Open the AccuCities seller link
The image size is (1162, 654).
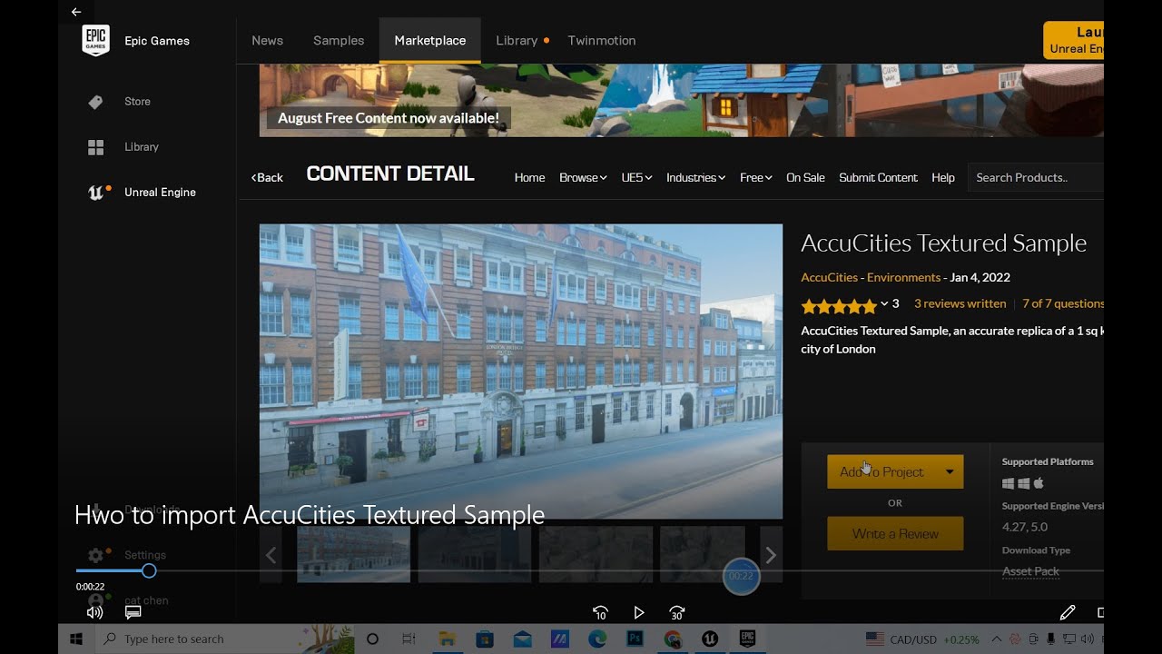[x=829, y=278]
